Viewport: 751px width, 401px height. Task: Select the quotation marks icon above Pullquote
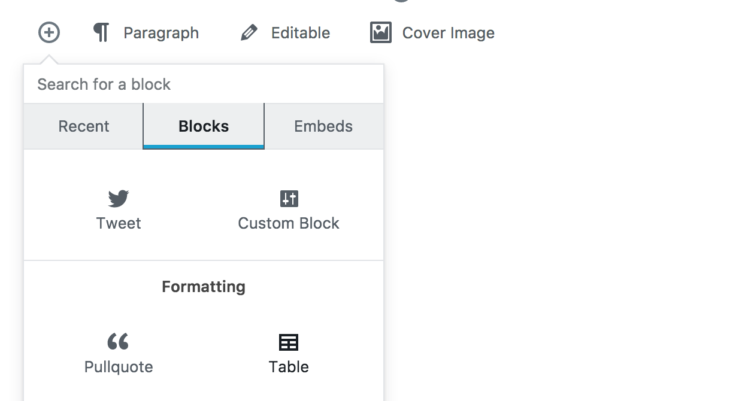118,342
